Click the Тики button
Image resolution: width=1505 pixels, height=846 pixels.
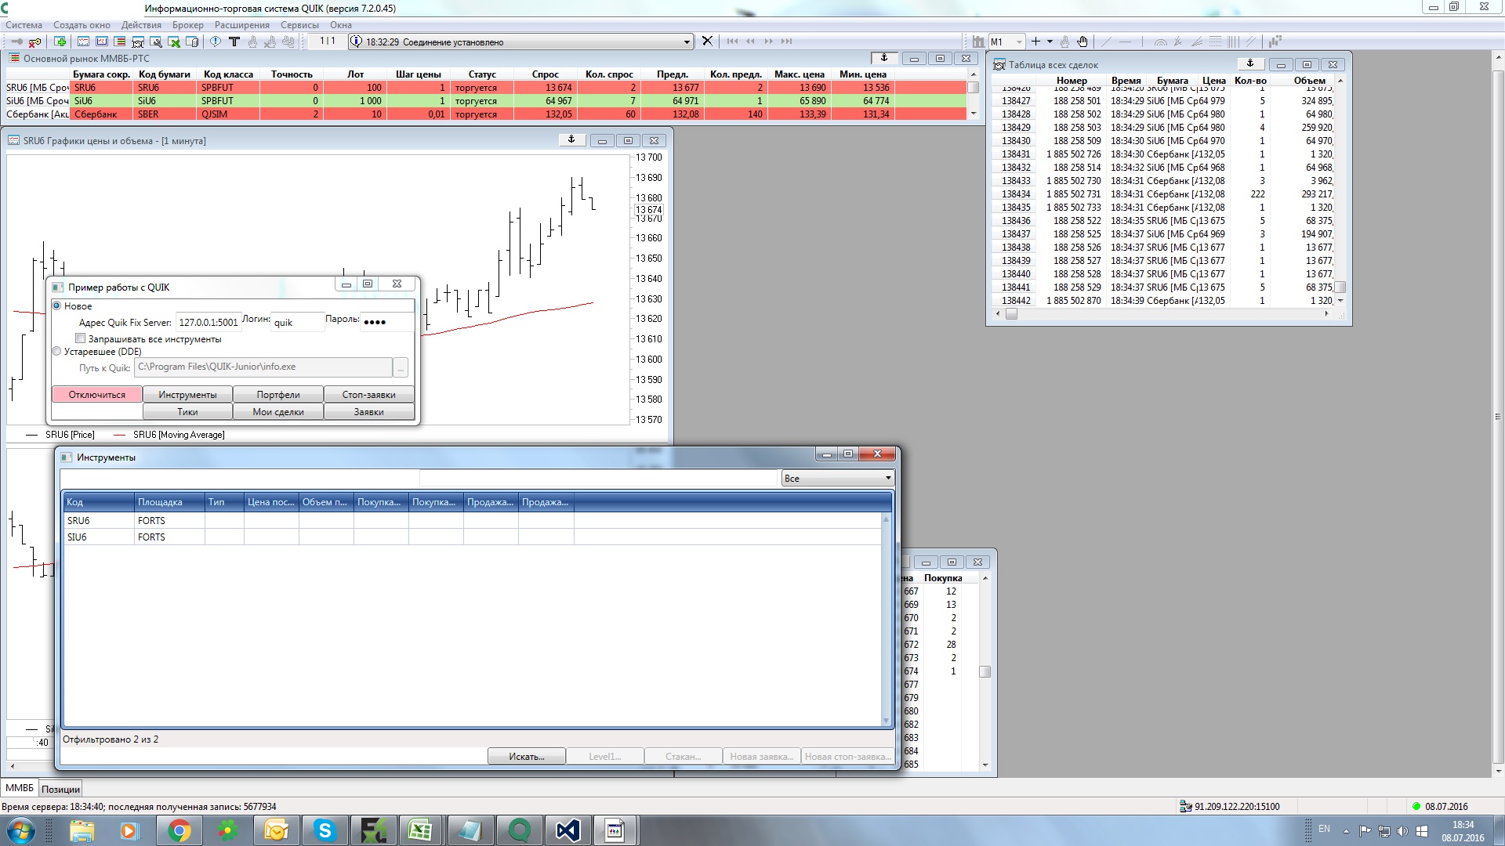(187, 411)
